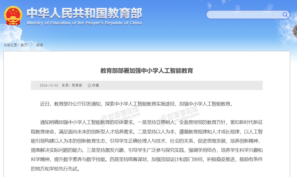Click the breadcrumb arrow separator after 首页
297x177 pixels.
click(x=32, y=45)
